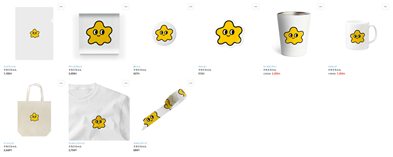Image resolution: width=393 pixels, height=157 pixels.
Task: Open the white T-shirt product image
Action: (99, 112)
